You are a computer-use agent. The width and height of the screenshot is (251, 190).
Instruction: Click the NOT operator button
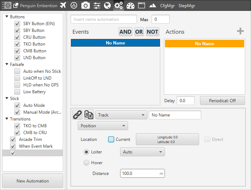point(152,32)
